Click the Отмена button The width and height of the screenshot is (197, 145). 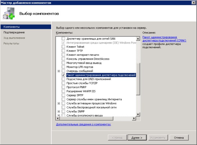coord(179,138)
